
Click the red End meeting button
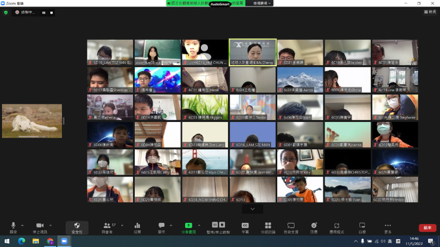428,227
